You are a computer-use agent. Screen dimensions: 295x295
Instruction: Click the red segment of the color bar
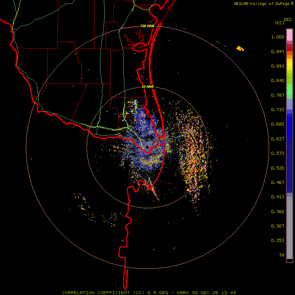click(x=289, y=49)
